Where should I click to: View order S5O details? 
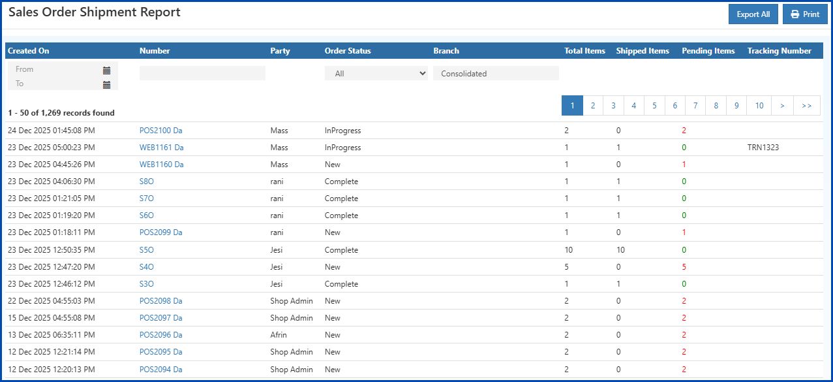tap(145, 249)
